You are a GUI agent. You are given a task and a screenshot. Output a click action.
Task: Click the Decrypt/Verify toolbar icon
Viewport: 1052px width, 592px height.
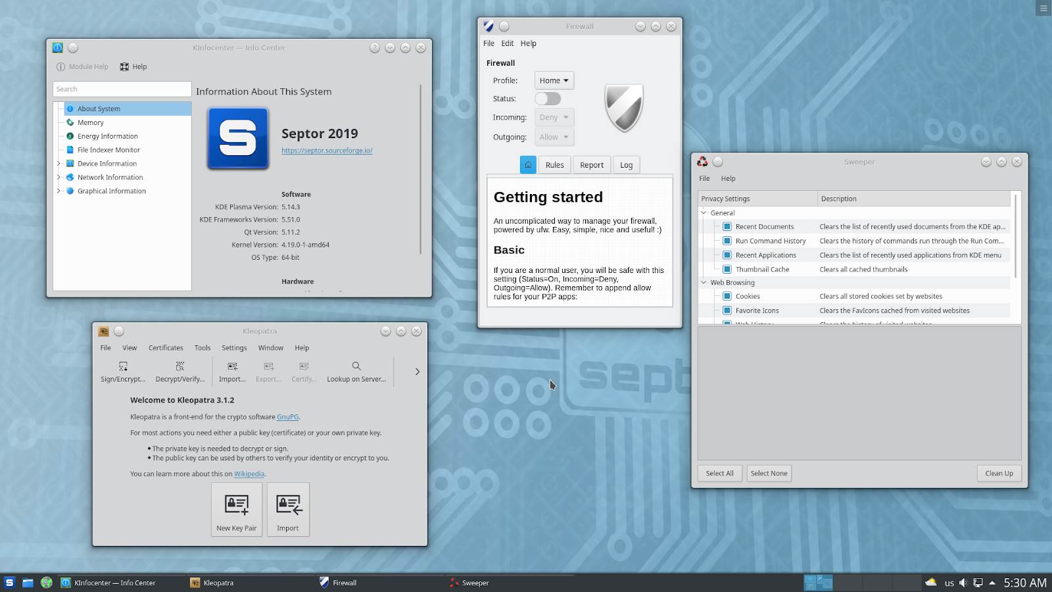pyautogui.click(x=179, y=367)
